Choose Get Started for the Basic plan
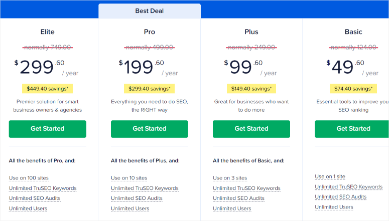 [353, 129]
